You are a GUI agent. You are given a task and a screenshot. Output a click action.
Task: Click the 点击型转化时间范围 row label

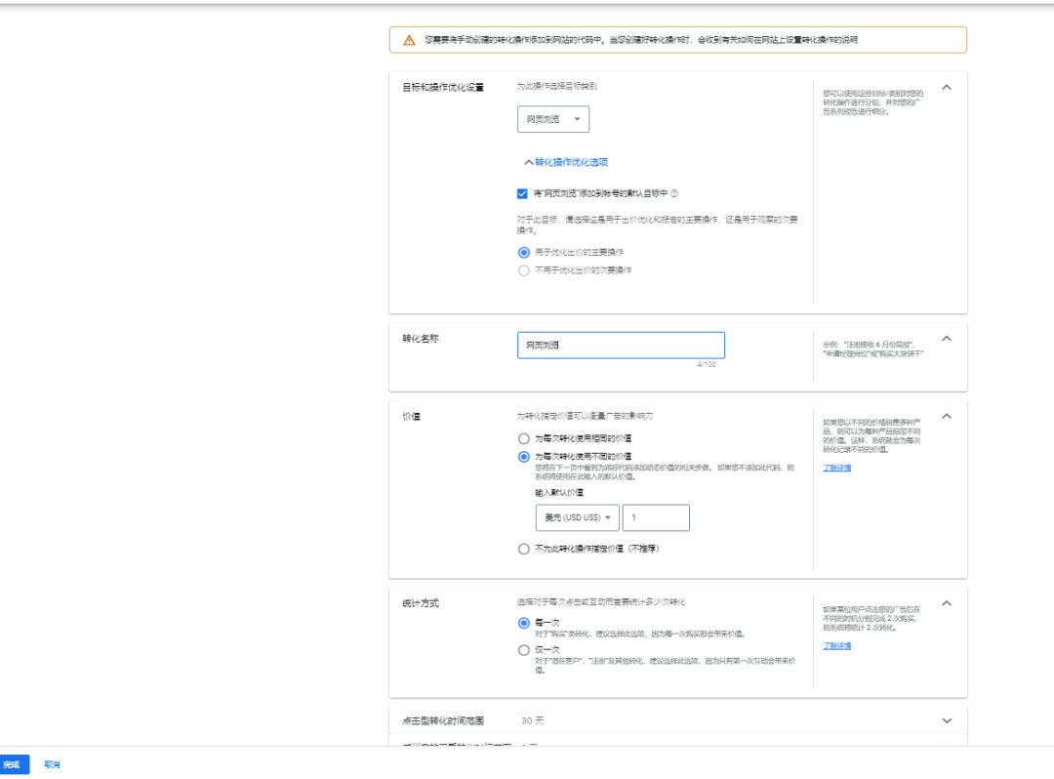click(443, 720)
